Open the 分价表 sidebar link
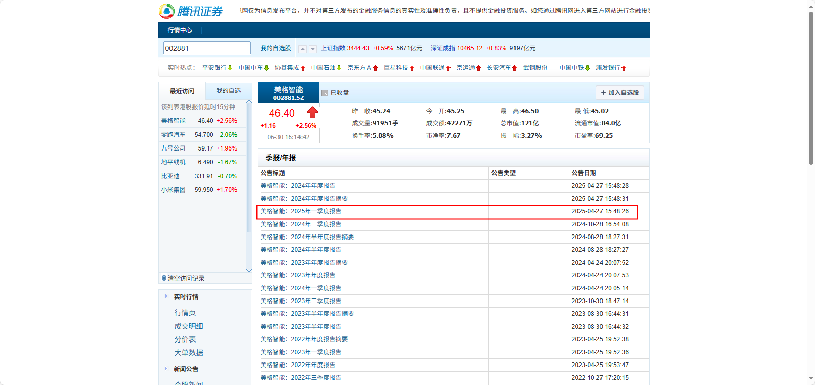 pyautogui.click(x=185, y=339)
